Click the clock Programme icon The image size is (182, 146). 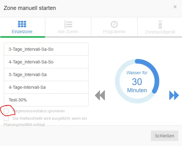114,24
